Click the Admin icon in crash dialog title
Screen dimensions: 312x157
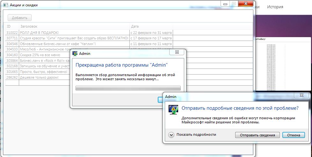tap(75, 54)
